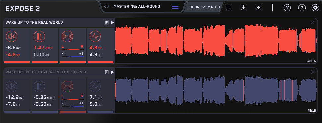Click the red stereo field icon, restored track
This screenshot has height=123, width=322.
point(67,86)
